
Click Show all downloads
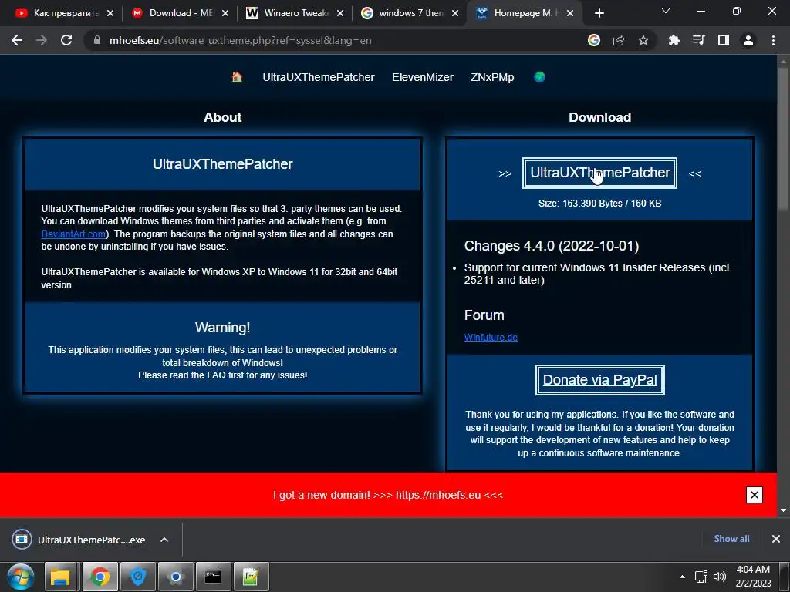point(731,539)
